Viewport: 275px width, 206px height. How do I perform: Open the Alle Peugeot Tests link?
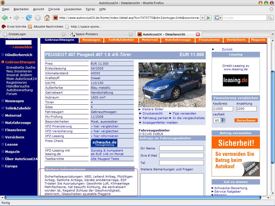pyautogui.click(x=105, y=159)
